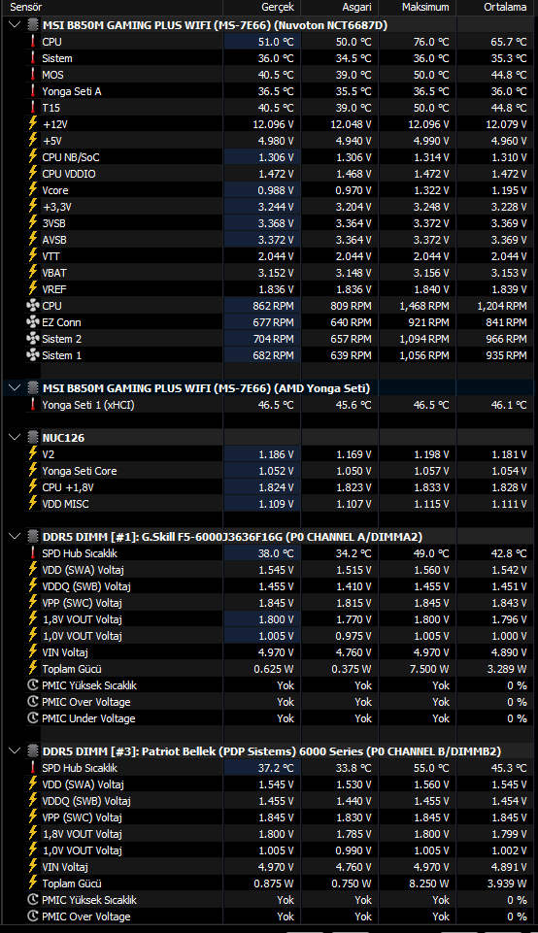Select G.Skill VDDQ (SWB) Voltaj row
This screenshot has height=933, width=538.
267,586
